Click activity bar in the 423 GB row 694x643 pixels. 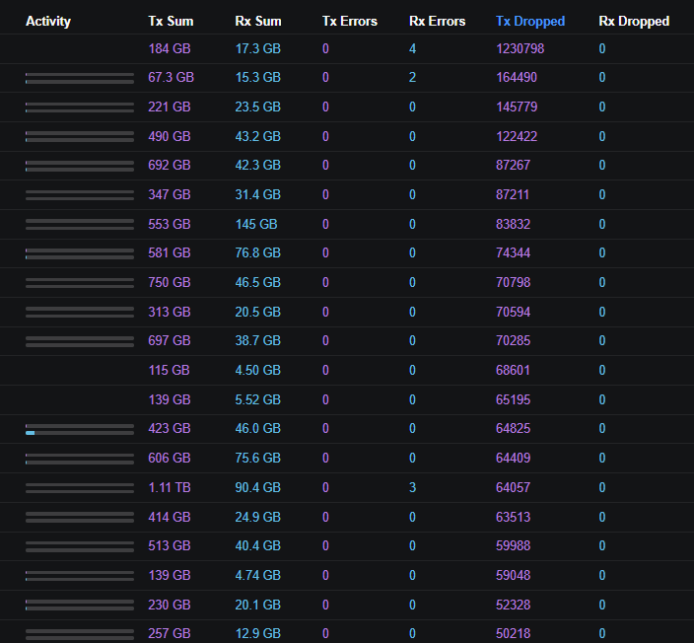pos(80,429)
